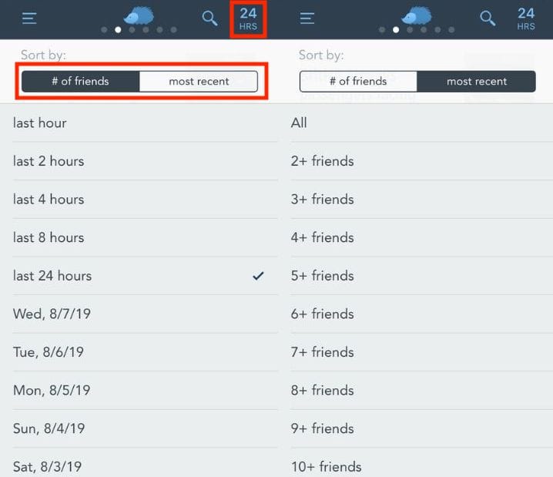Choose 'last hour' time range
553x477 pixels.
click(x=40, y=123)
